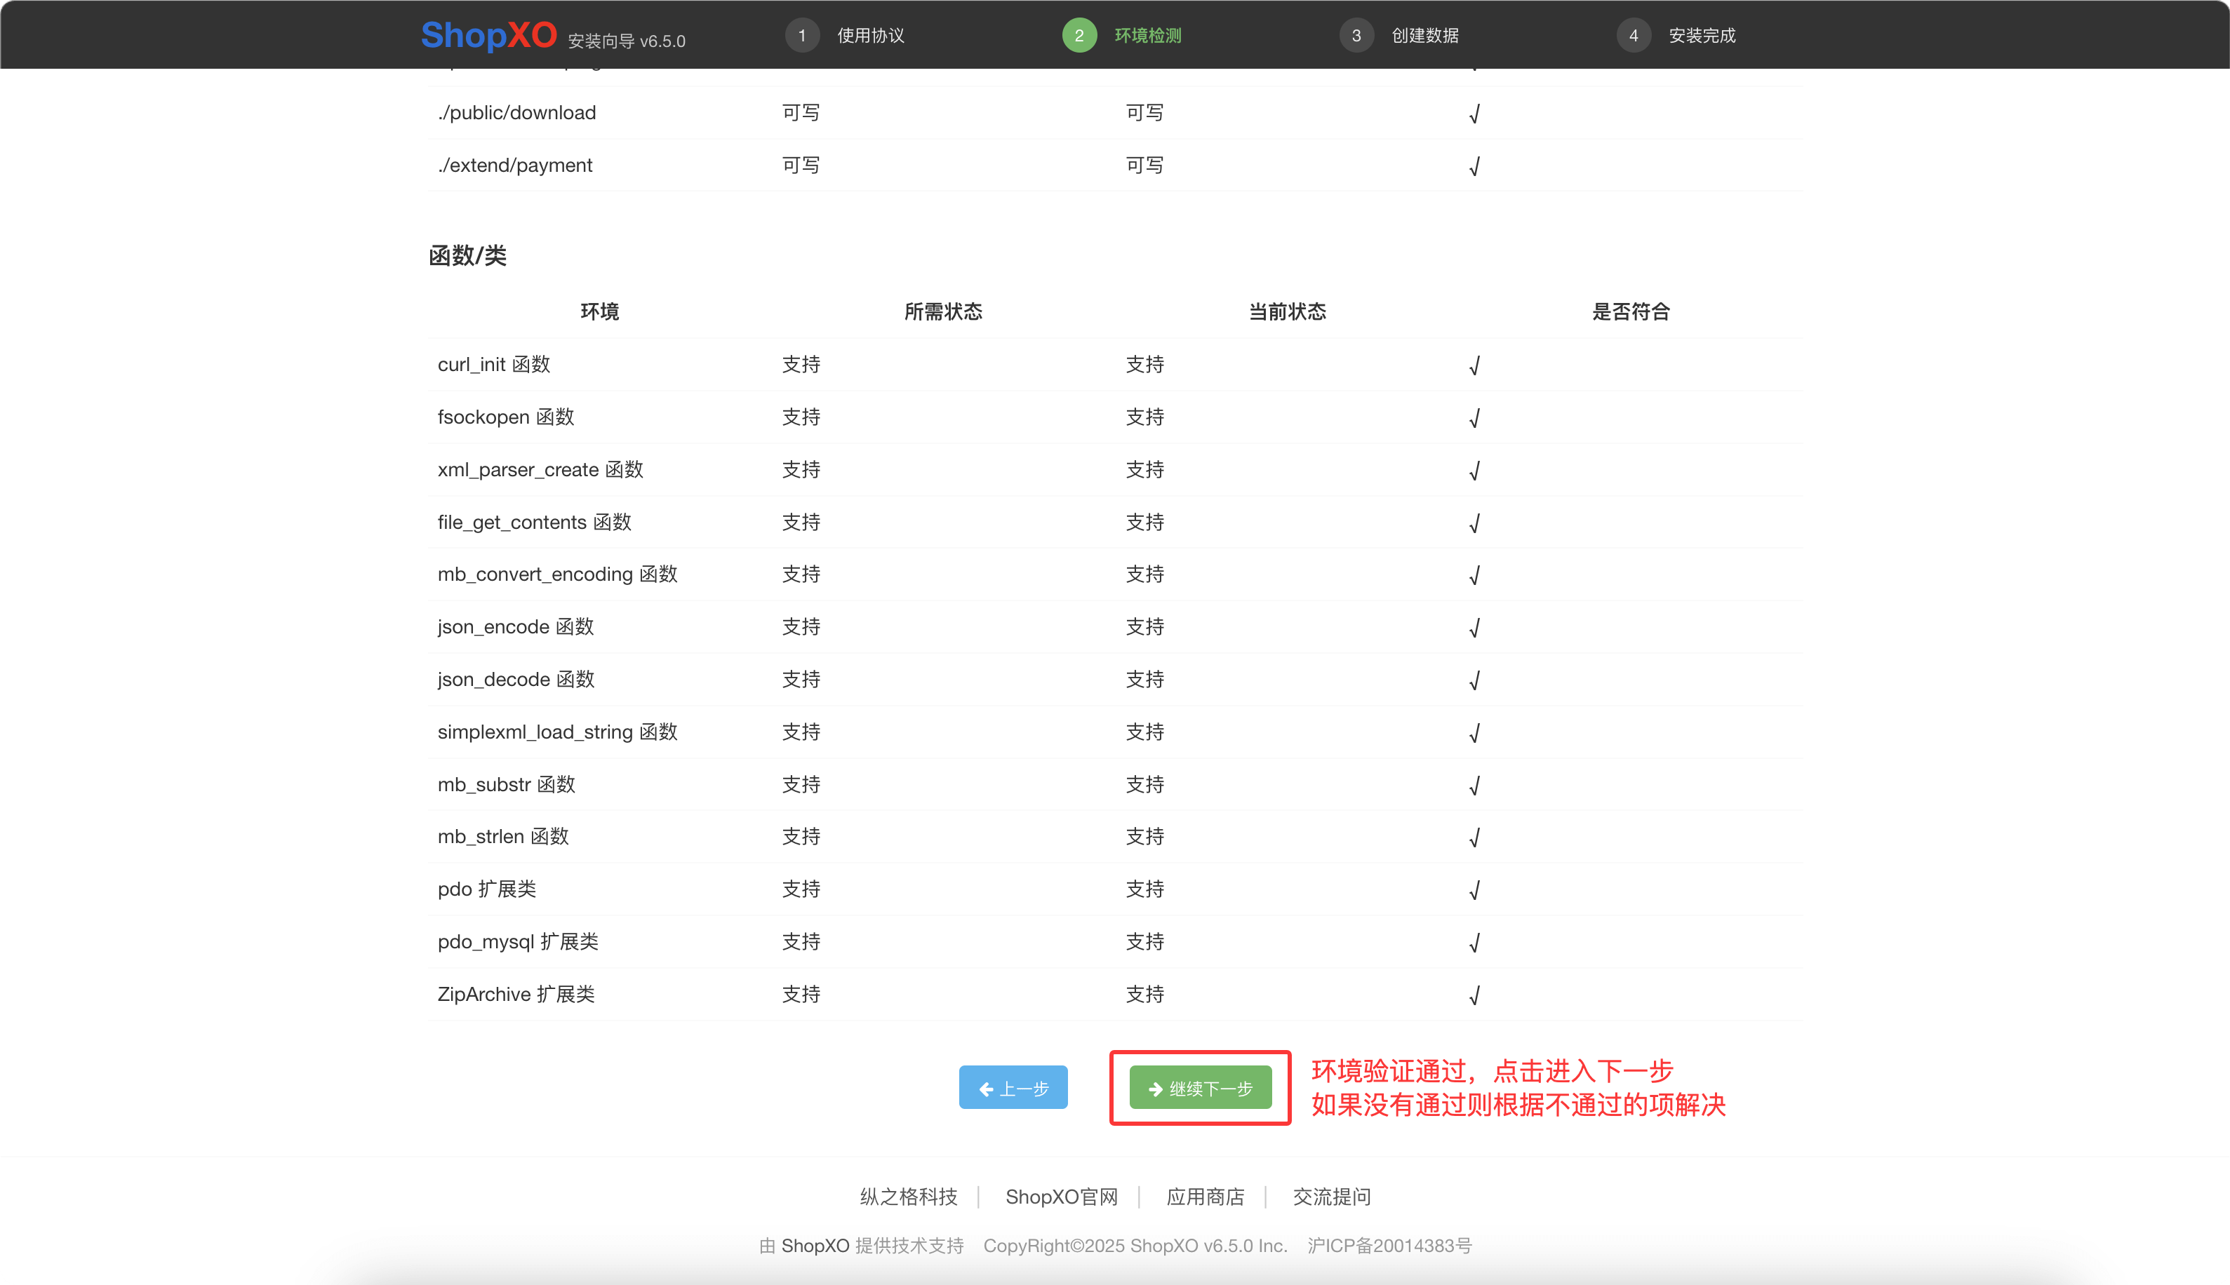2230x1285 pixels.
Task: Visit the 应用商店 footer link
Action: click(1205, 1197)
